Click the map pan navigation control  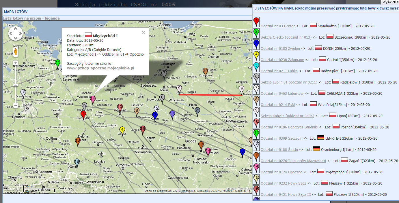[x=16, y=33]
